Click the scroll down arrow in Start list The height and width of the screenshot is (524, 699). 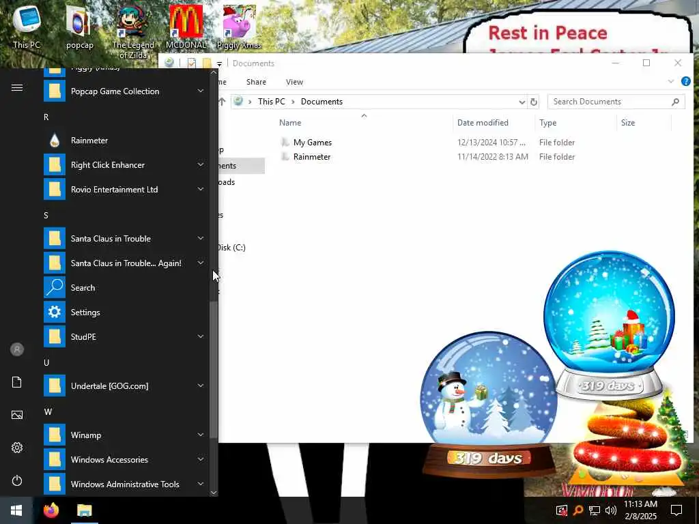[214, 493]
